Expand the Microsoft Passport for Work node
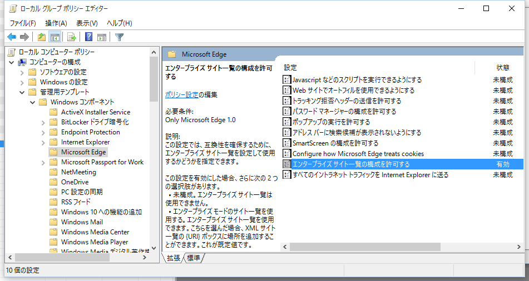Screen dimensions: 529x281 click(43, 163)
